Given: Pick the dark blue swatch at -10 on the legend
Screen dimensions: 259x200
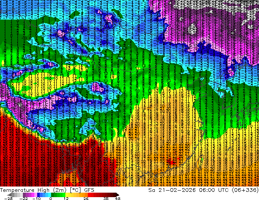Looking at the screenshot, I should [x=38, y=195].
